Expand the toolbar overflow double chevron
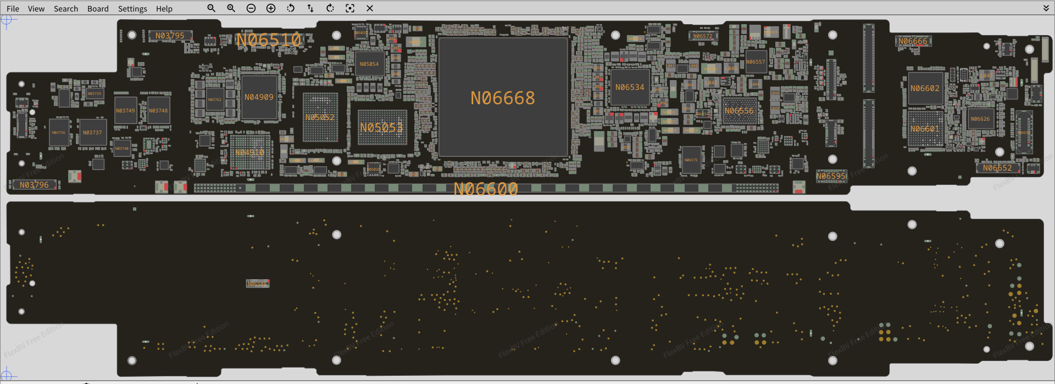This screenshot has height=384, width=1055. click(1046, 8)
